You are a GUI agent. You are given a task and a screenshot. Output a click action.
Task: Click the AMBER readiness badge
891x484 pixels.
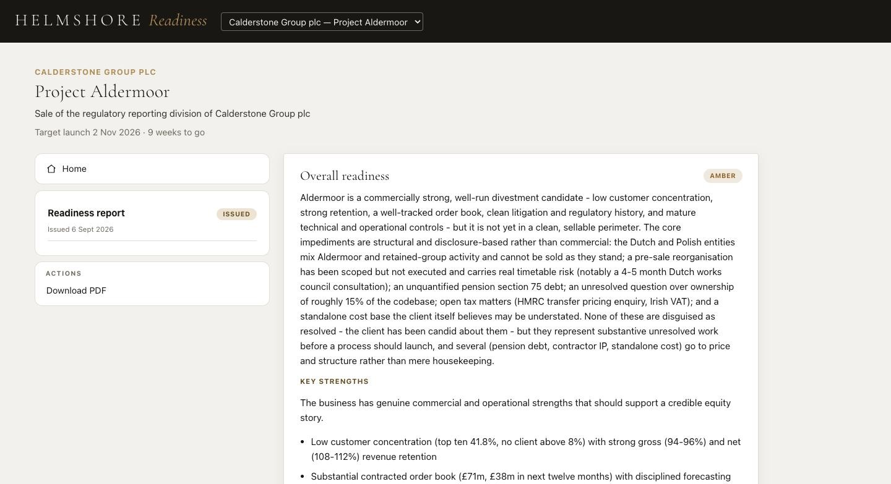pyautogui.click(x=723, y=176)
